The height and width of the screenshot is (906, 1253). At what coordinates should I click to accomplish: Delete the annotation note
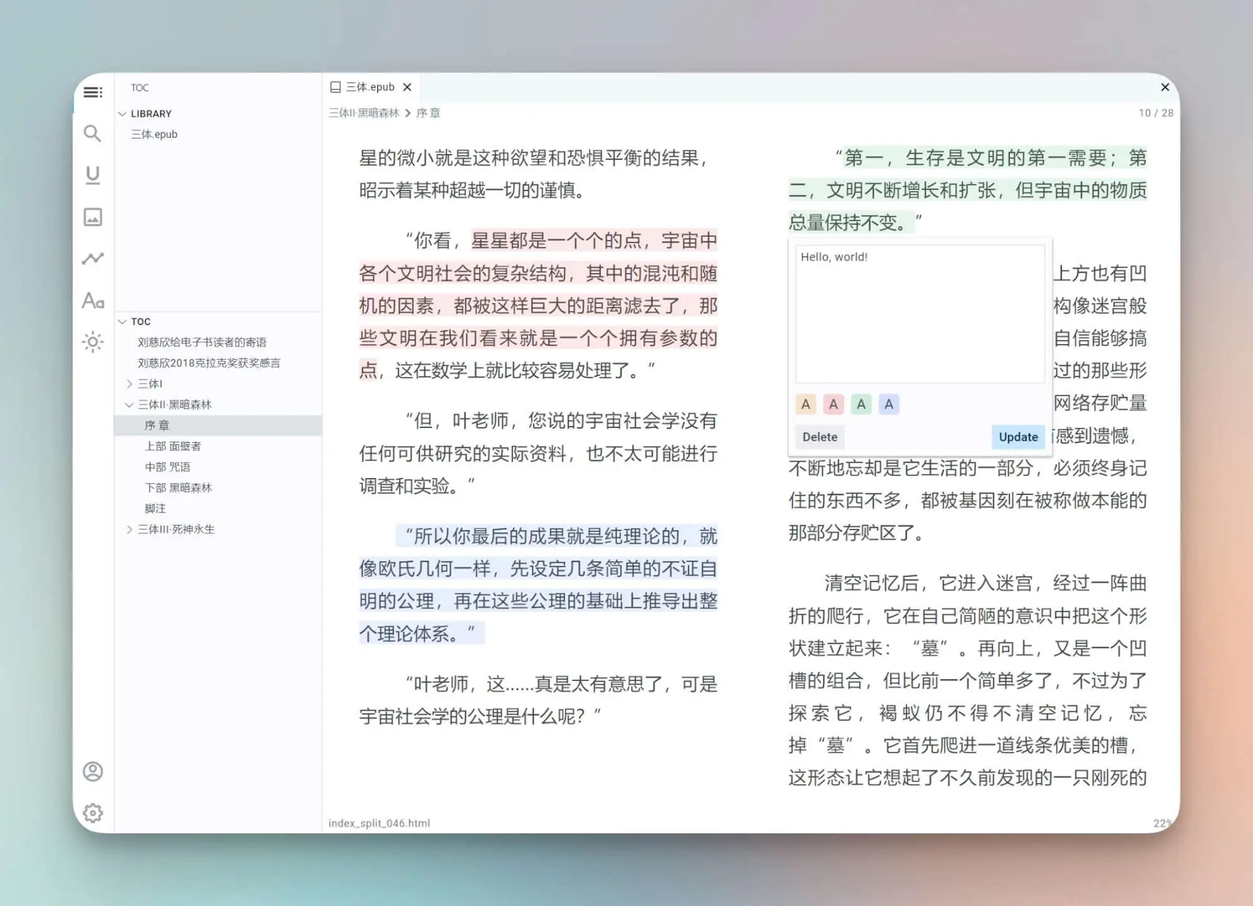pos(819,437)
